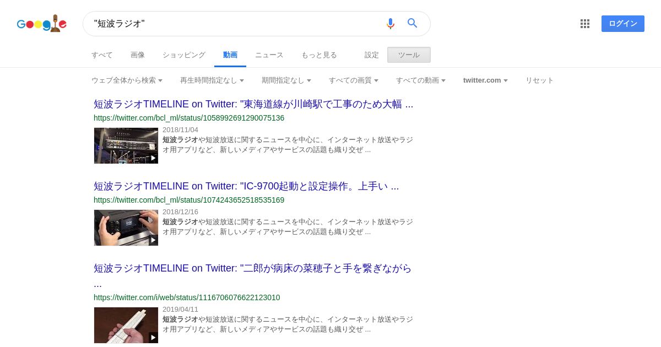
Task: Switch to the ショッピング tab
Action: (x=184, y=55)
